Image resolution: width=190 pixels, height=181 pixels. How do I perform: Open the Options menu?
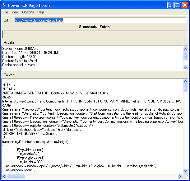(x=28, y=12)
